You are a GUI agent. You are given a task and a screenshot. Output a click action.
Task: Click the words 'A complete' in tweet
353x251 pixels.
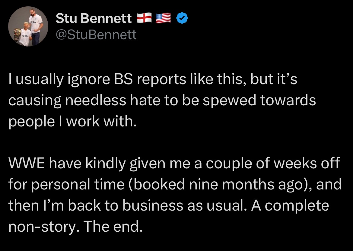coord(290,206)
